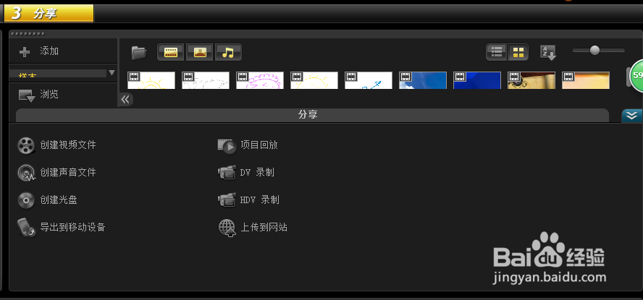Choose 导出到移动设备 option
Viewport: 643px width, 300px height.
point(72,227)
